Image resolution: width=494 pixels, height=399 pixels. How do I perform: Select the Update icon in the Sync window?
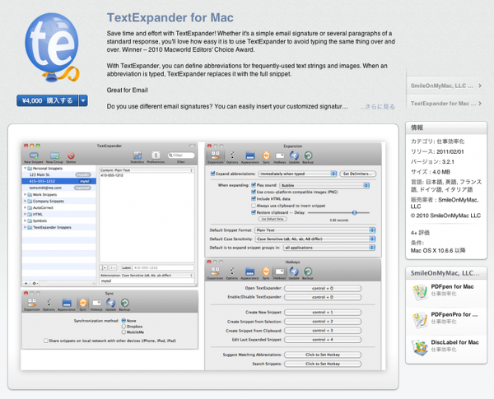110,303
